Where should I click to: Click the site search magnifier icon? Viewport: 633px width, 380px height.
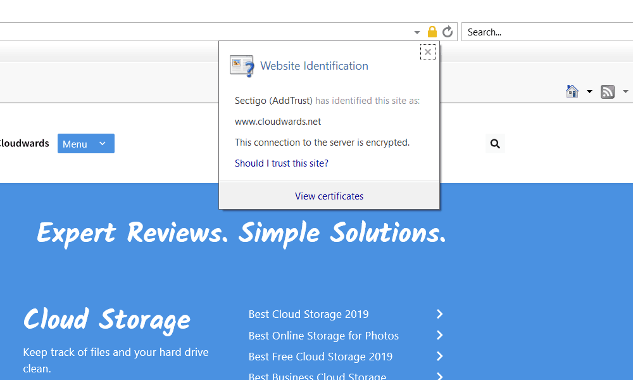[x=495, y=143]
